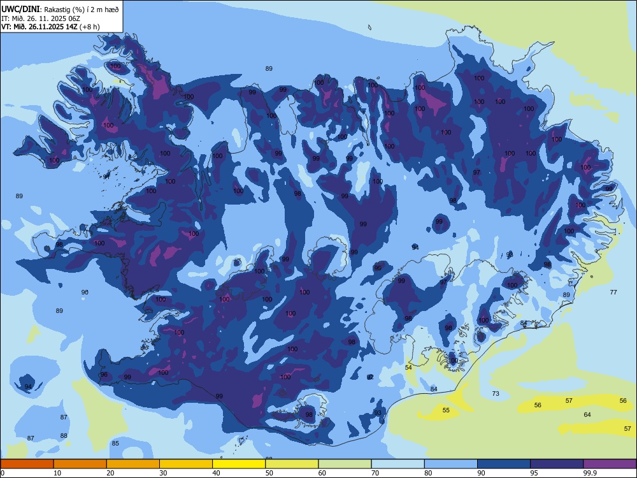Click the orange 10–20 legend swatch
Image resolution: width=637 pixels, height=478 pixels.
[x=80, y=464]
